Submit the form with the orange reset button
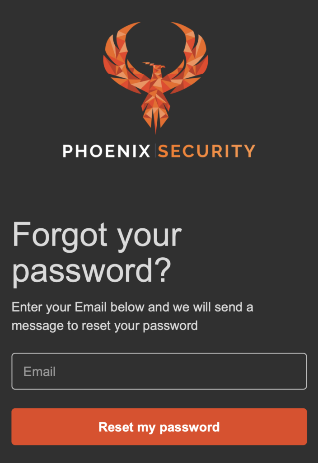The height and width of the screenshot is (463, 318). [x=159, y=427]
